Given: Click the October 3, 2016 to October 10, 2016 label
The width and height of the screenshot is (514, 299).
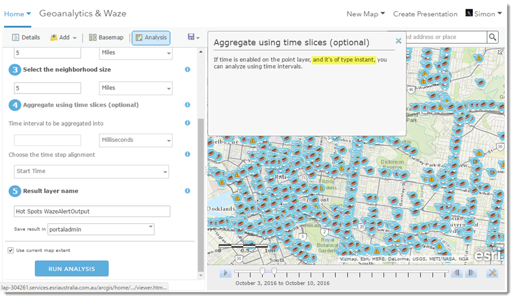Looking at the screenshot, I should (x=282, y=283).
